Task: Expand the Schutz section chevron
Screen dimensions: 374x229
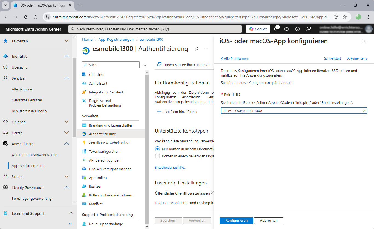Action: [x=66, y=177]
